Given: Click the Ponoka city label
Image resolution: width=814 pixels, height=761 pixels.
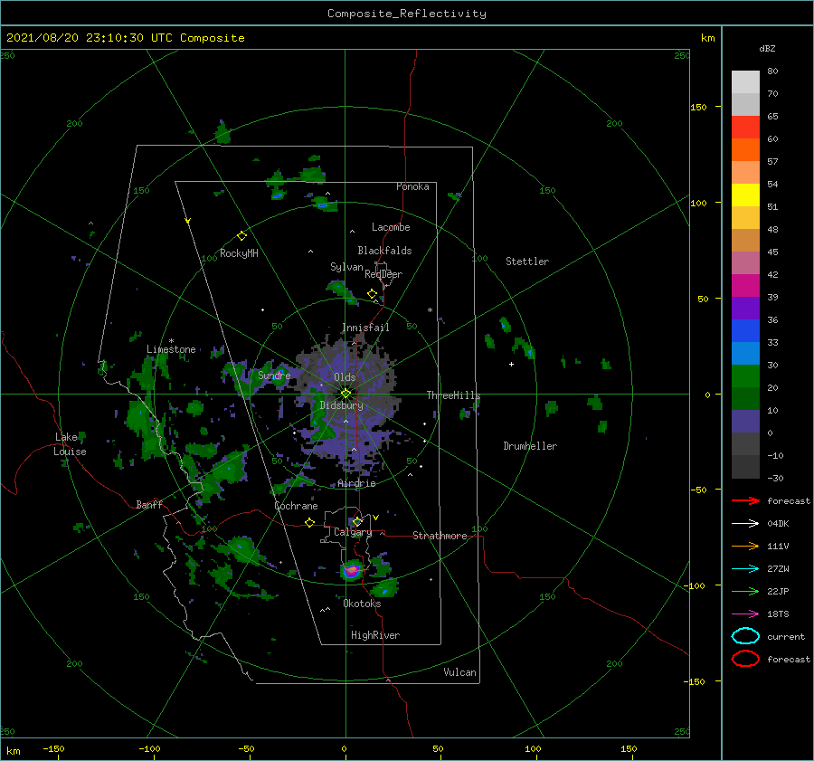Looking at the screenshot, I should click(x=412, y=186).
